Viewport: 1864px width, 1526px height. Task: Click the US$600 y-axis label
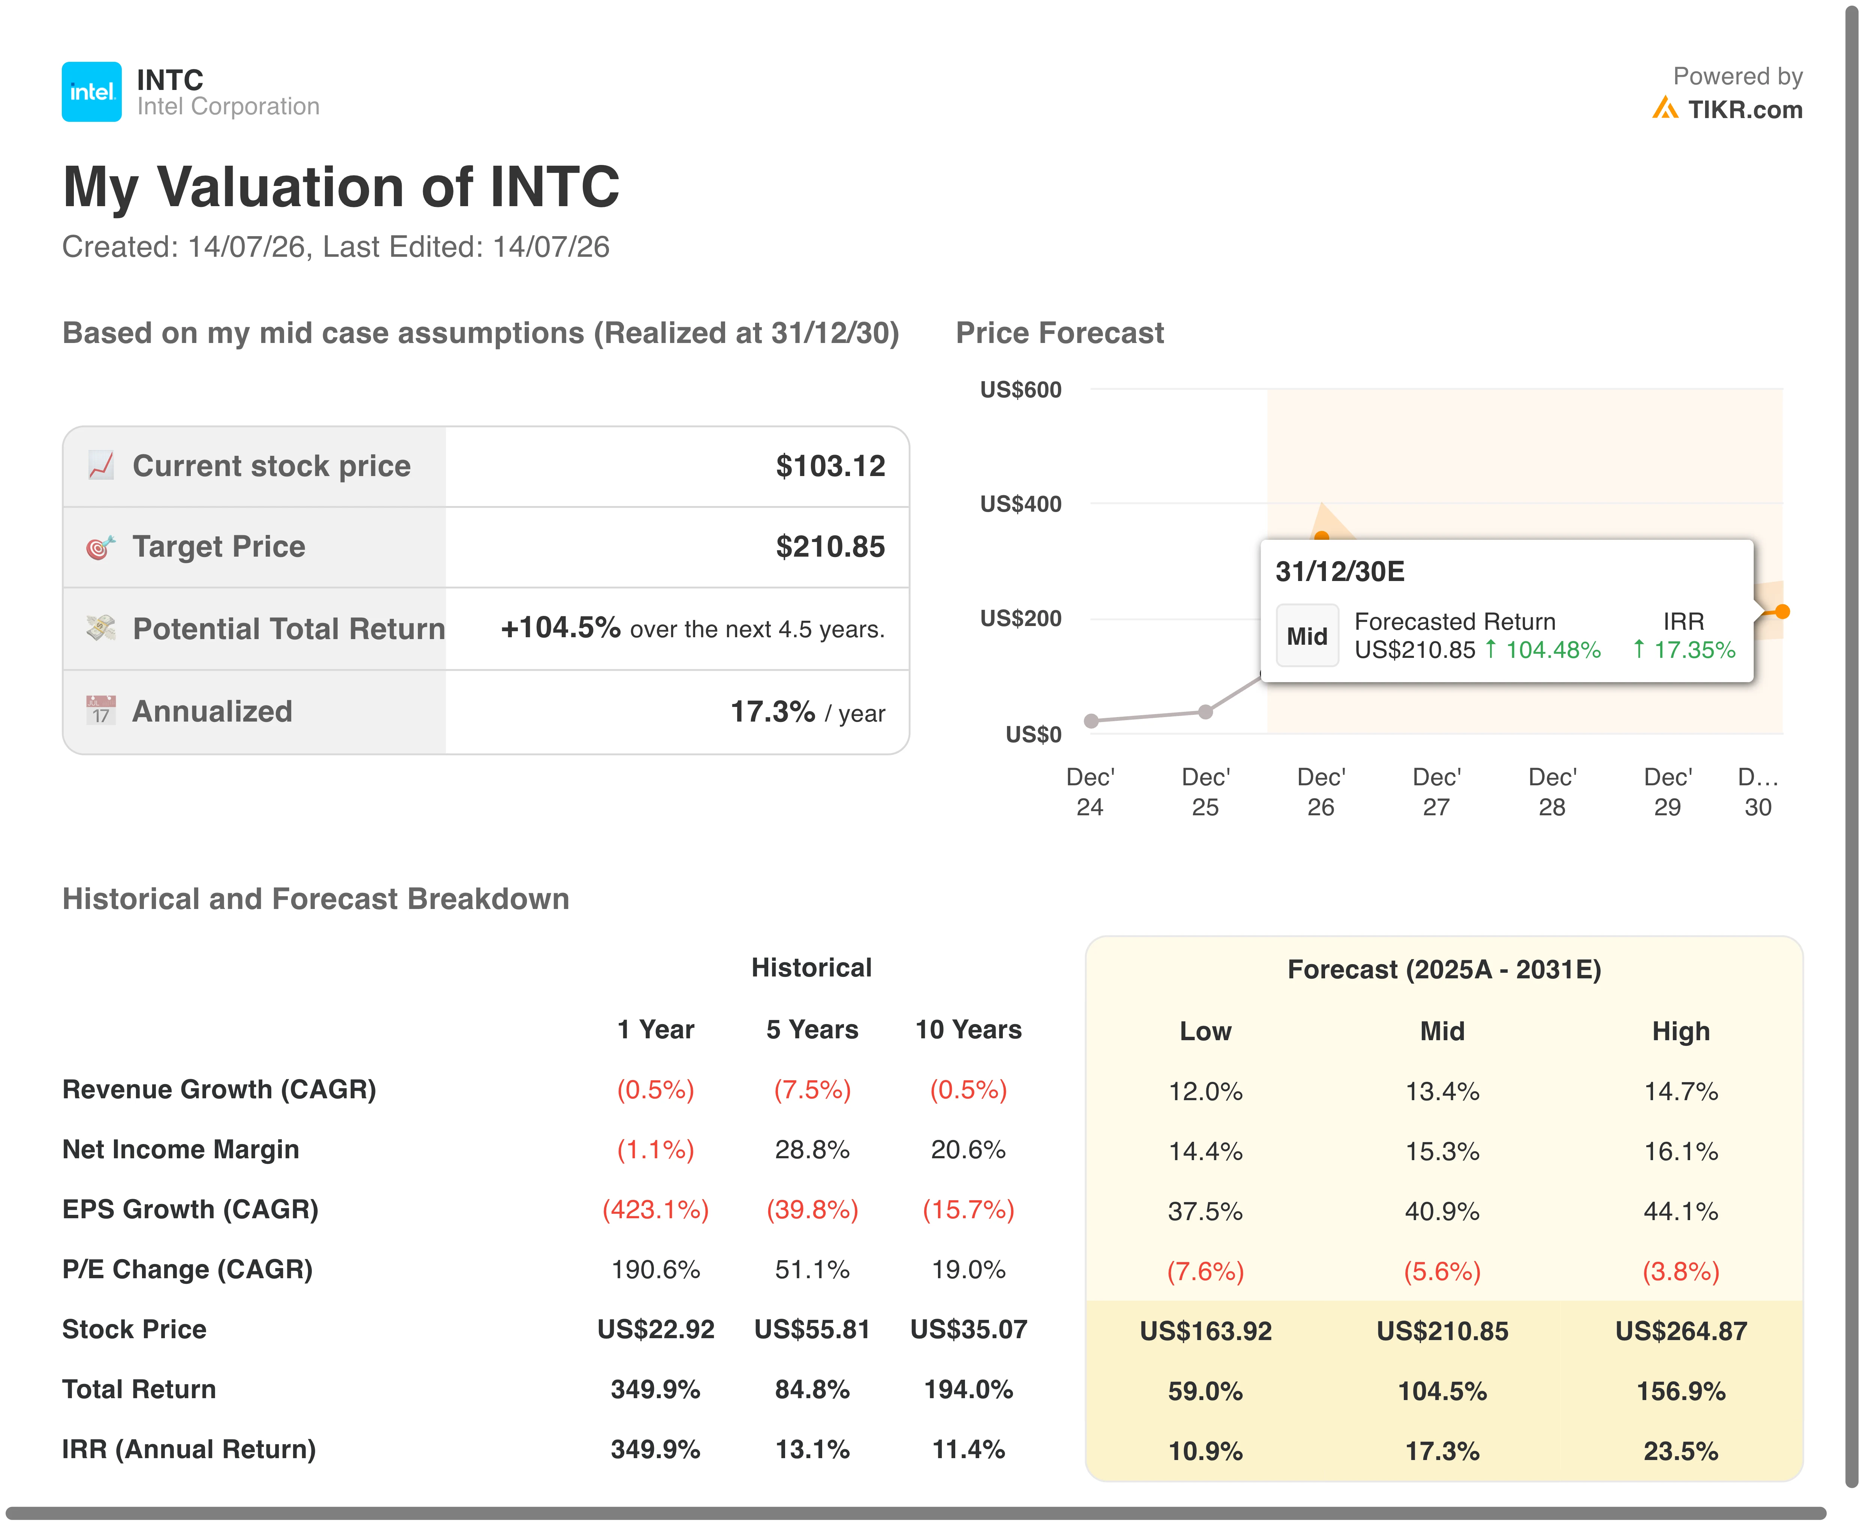[1021, 389]
